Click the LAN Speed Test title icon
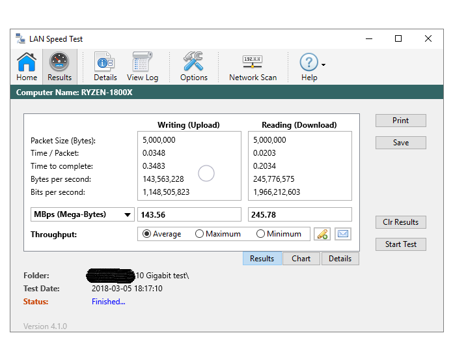 (20, 38)
